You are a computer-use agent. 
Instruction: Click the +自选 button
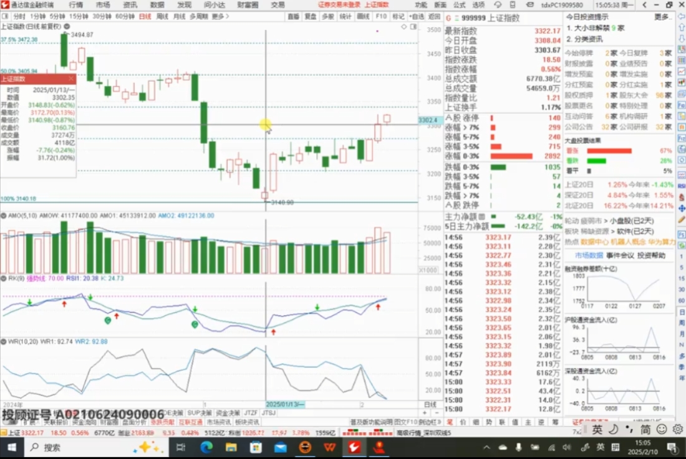click(416, 16)
